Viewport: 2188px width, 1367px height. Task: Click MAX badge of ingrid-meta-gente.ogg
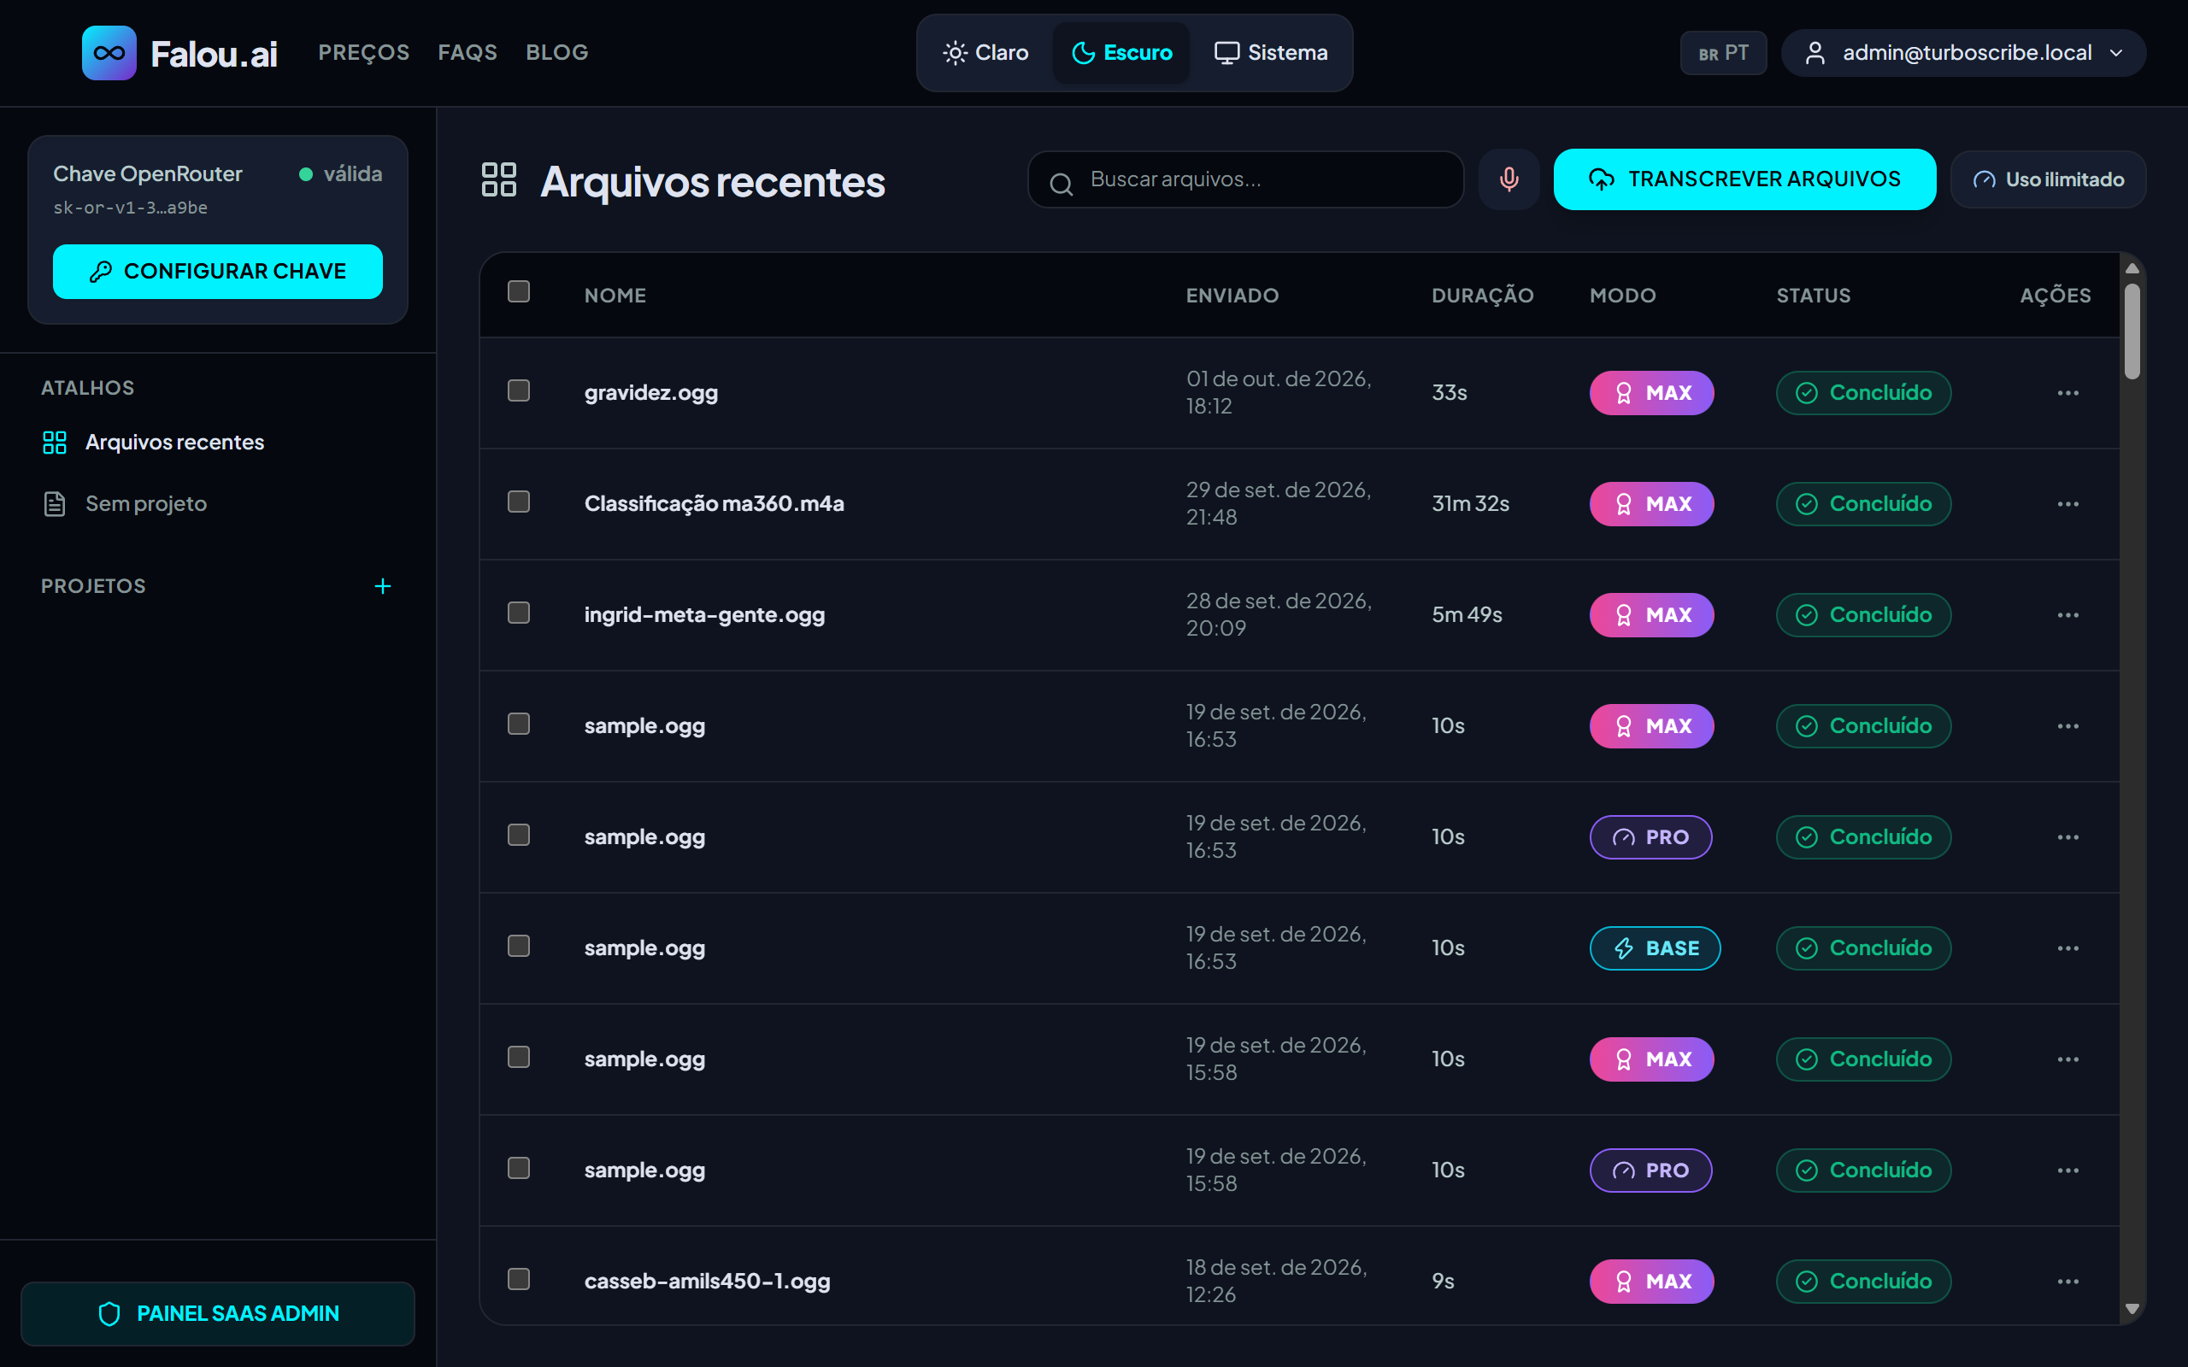pos(1651,615)
